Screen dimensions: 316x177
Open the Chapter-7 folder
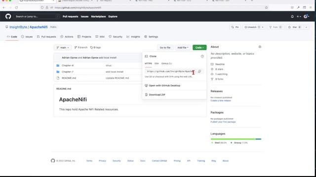tap(68, 72)
